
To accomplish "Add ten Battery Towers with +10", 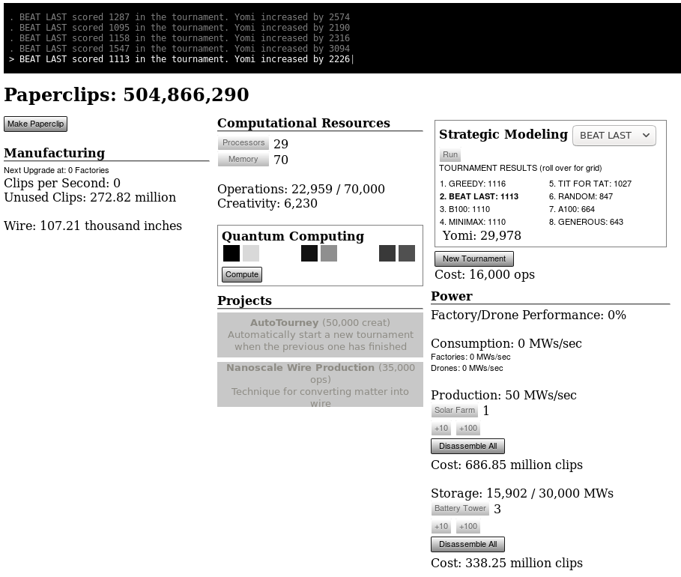I will [x=441, y=527].
